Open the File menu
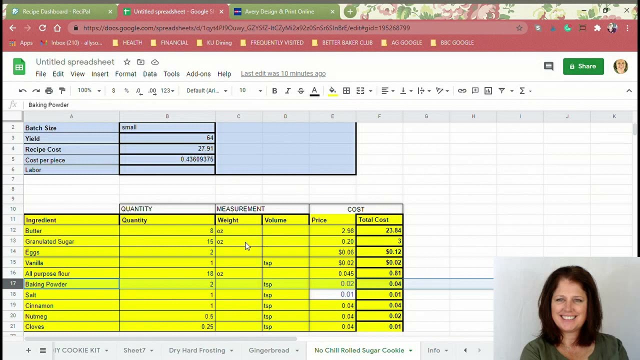 click(x=40, y=73)
